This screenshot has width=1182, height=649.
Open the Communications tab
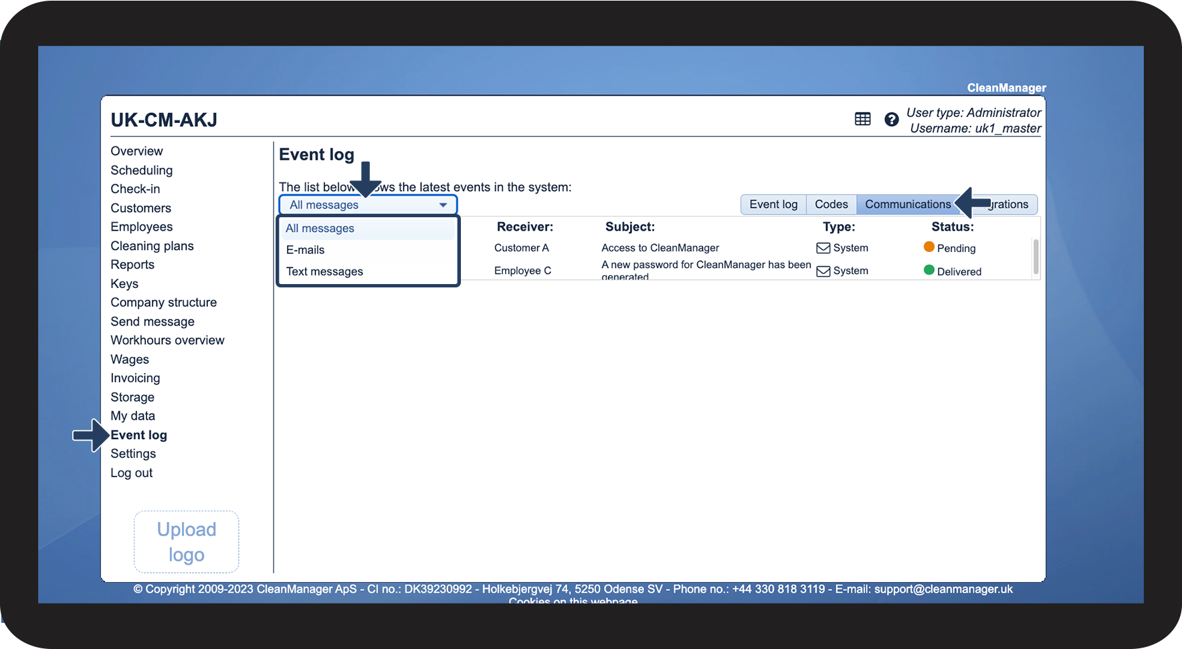click(908, 205)
